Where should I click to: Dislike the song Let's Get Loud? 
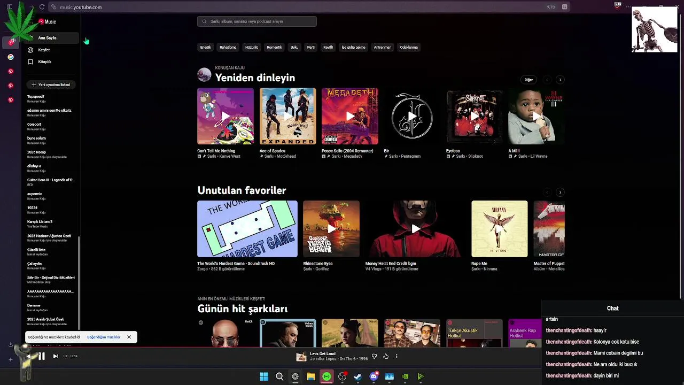[374, 356]
